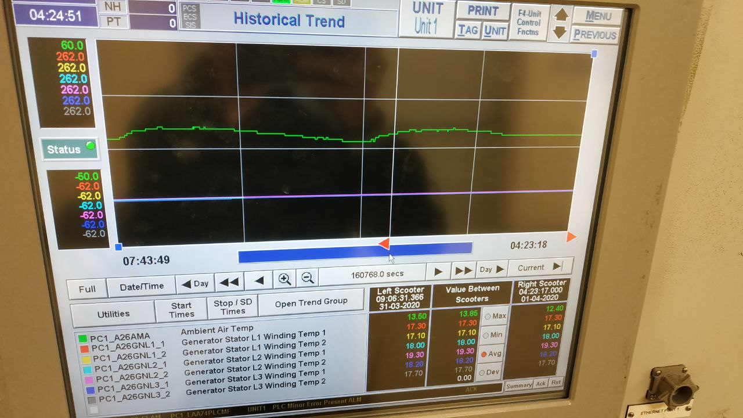This screenshot has height=418, width=743.
Task: Open Utilities
Action: (x=113, y=314)
